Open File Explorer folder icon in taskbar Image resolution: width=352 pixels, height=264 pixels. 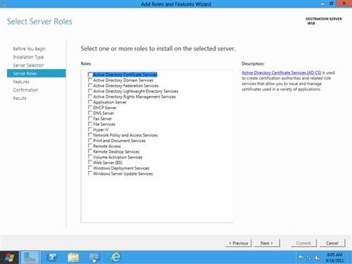click(x=73, y=258)
